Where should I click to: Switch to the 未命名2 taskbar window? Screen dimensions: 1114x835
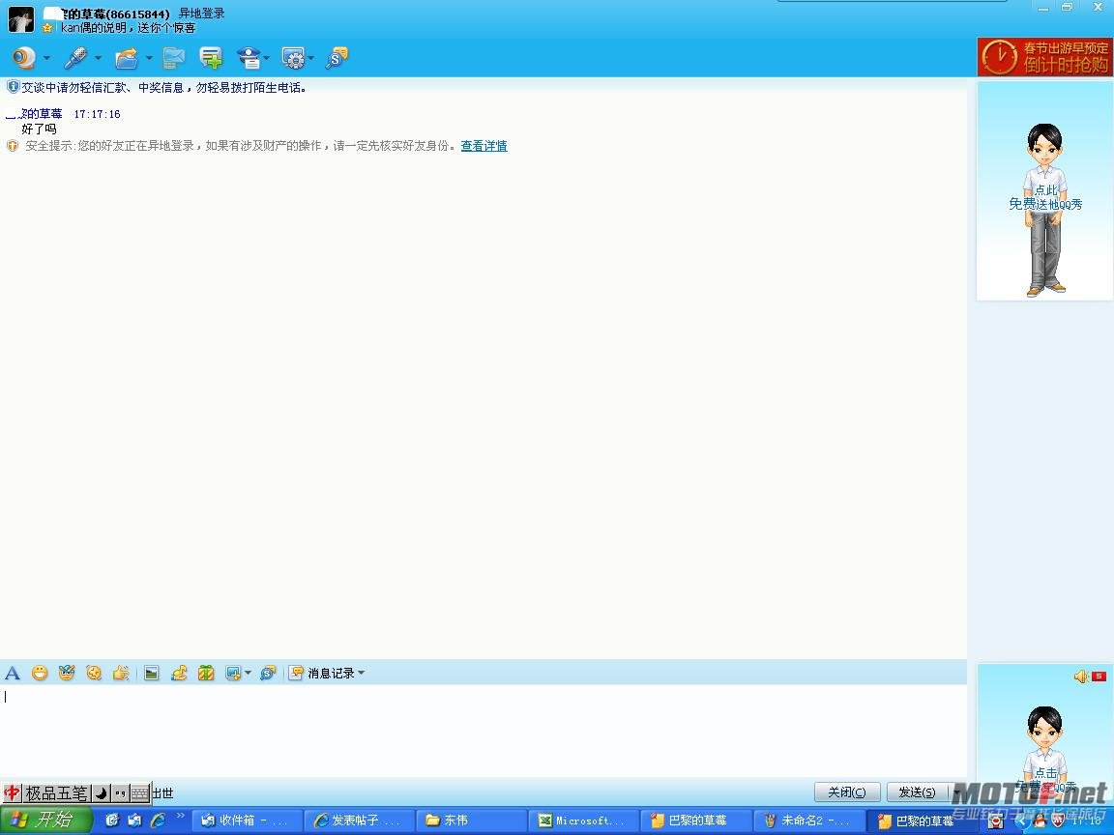808,821
